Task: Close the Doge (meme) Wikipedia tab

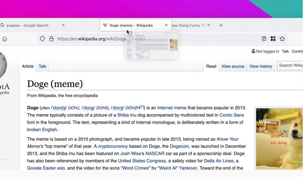Action: [x=166, y=25]
